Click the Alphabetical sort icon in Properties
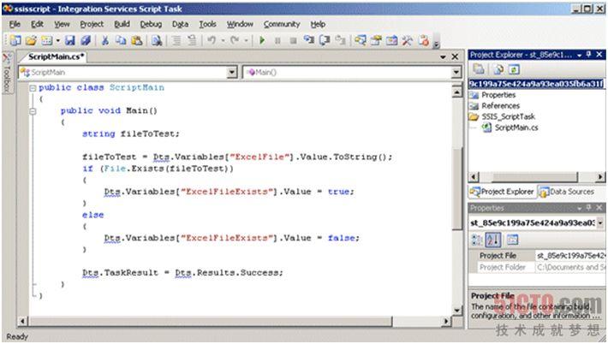Screen dimensions: 608x344 [495, 240]
